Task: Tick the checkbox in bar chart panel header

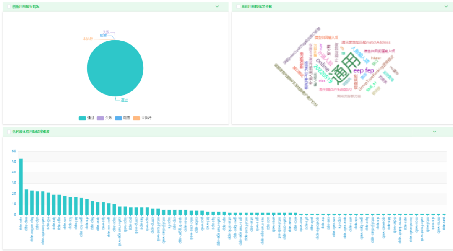Action: click(x=9, y=132)
